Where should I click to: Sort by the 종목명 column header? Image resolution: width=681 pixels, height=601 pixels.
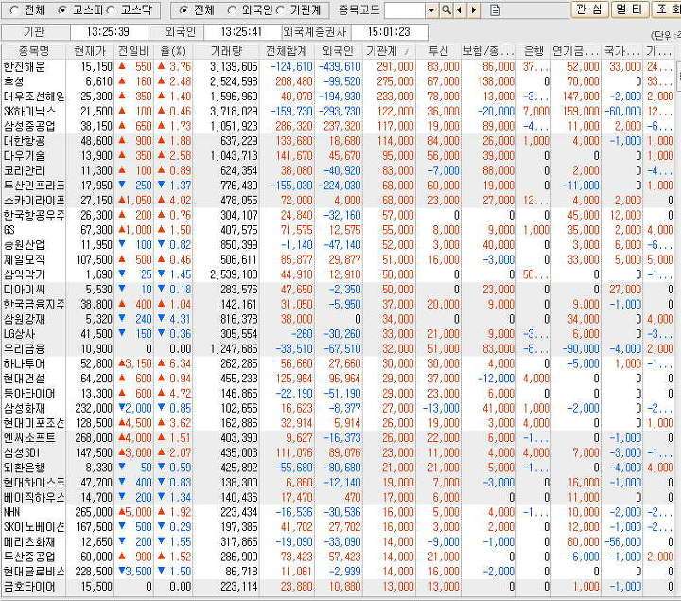click(34, 51)
